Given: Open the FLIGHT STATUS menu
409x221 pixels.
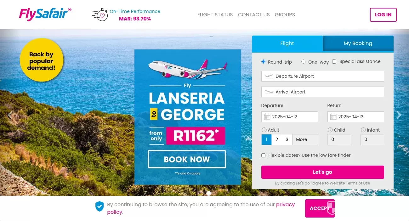Looking at the screenshot, I should [x=215, y=14].
